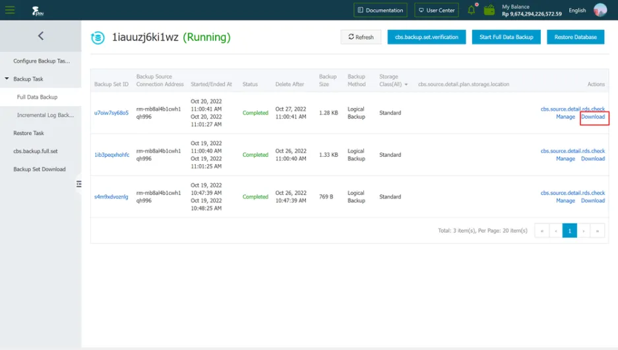
Task: Click the (Running) status label
Action: [x=206, y=38]
